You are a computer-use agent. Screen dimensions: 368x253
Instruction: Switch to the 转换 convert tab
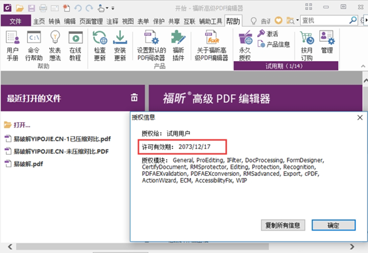54,21
